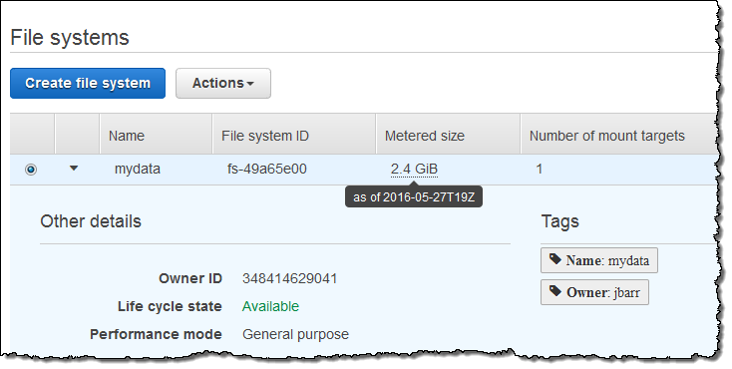Click the tag icon beside Name: mydata
Image resolution: width=732 pixels, height=369 pixels.
[x=555, y=259]
